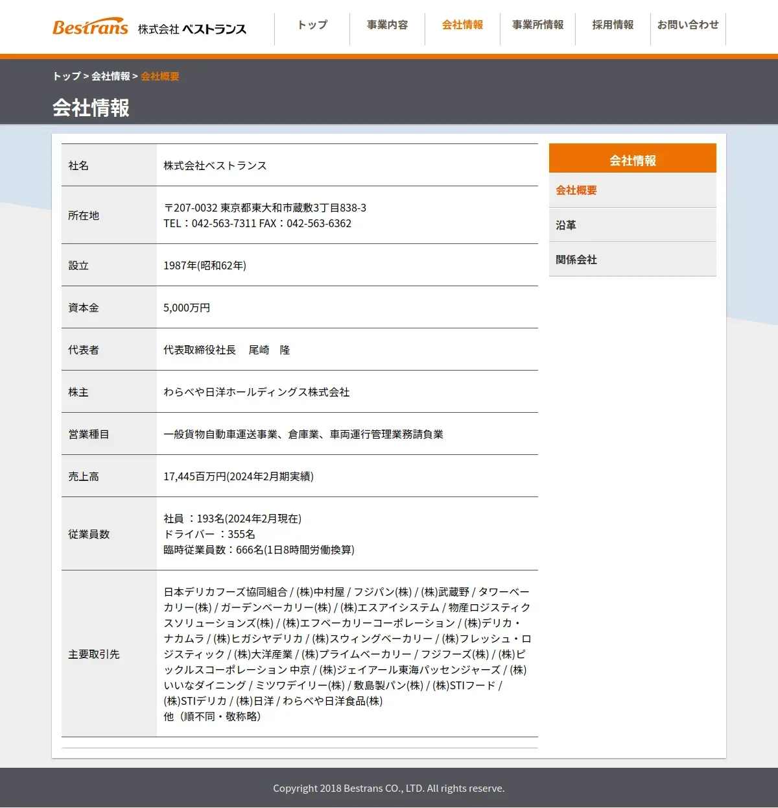Open the お問い合わせ nav item
Screen dimensions: 778x808
pyautogui.click(x=688, y=25)
